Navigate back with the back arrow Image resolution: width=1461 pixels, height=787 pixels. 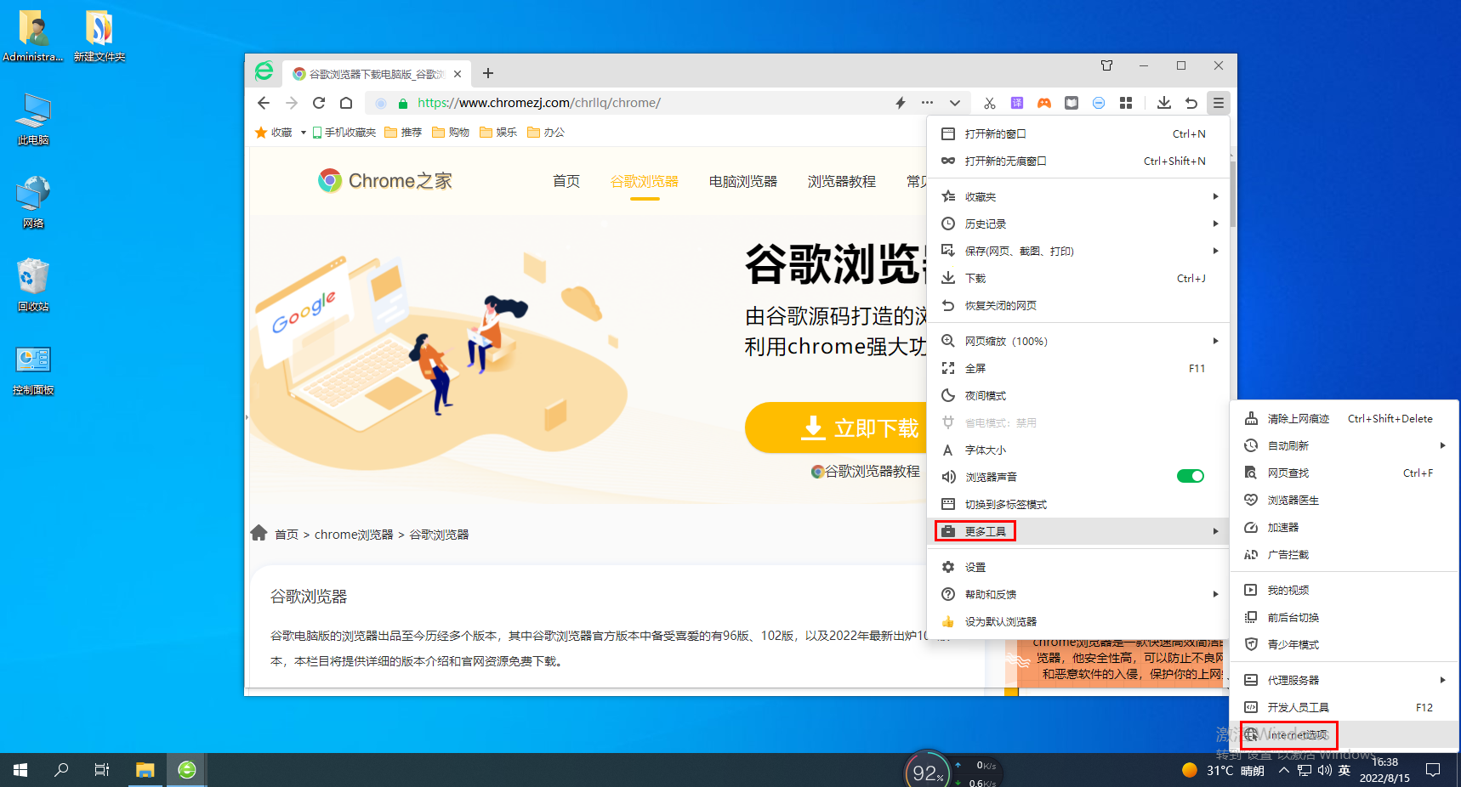pyautogui.click(x=264, y=103)
